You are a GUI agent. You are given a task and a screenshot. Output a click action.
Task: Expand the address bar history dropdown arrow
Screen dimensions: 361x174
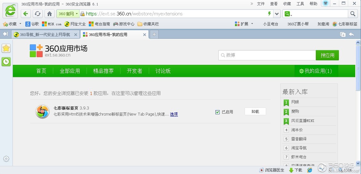tap(277, 14)
